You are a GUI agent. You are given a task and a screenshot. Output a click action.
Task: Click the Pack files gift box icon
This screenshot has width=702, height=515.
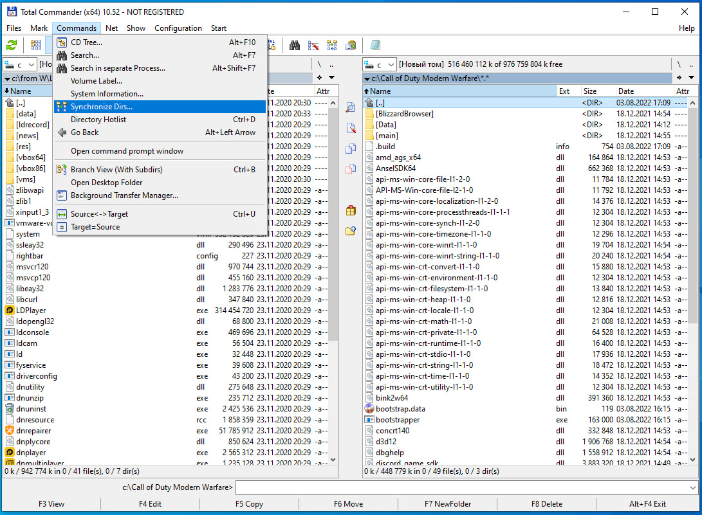351,210
